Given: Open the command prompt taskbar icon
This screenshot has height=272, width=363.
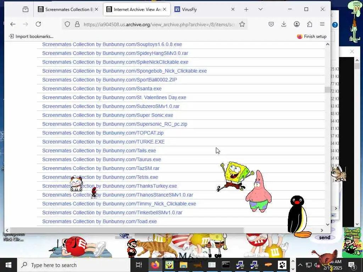Looking at the screenshot, I should [226, 265].
